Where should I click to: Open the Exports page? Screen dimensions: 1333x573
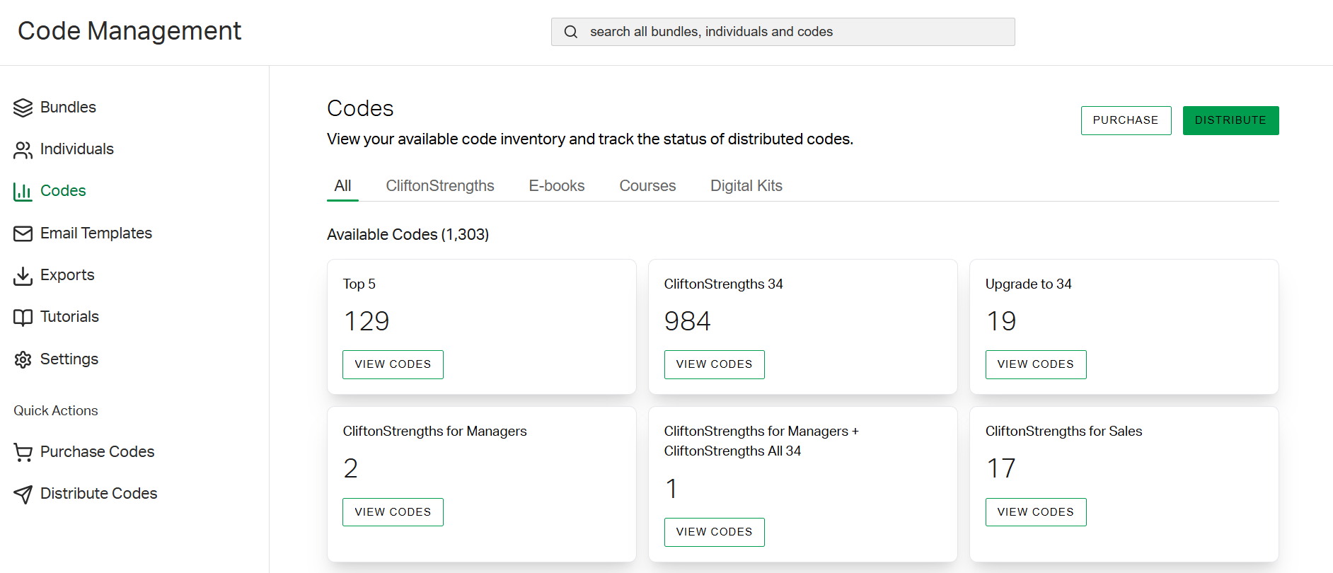point(67,274)
